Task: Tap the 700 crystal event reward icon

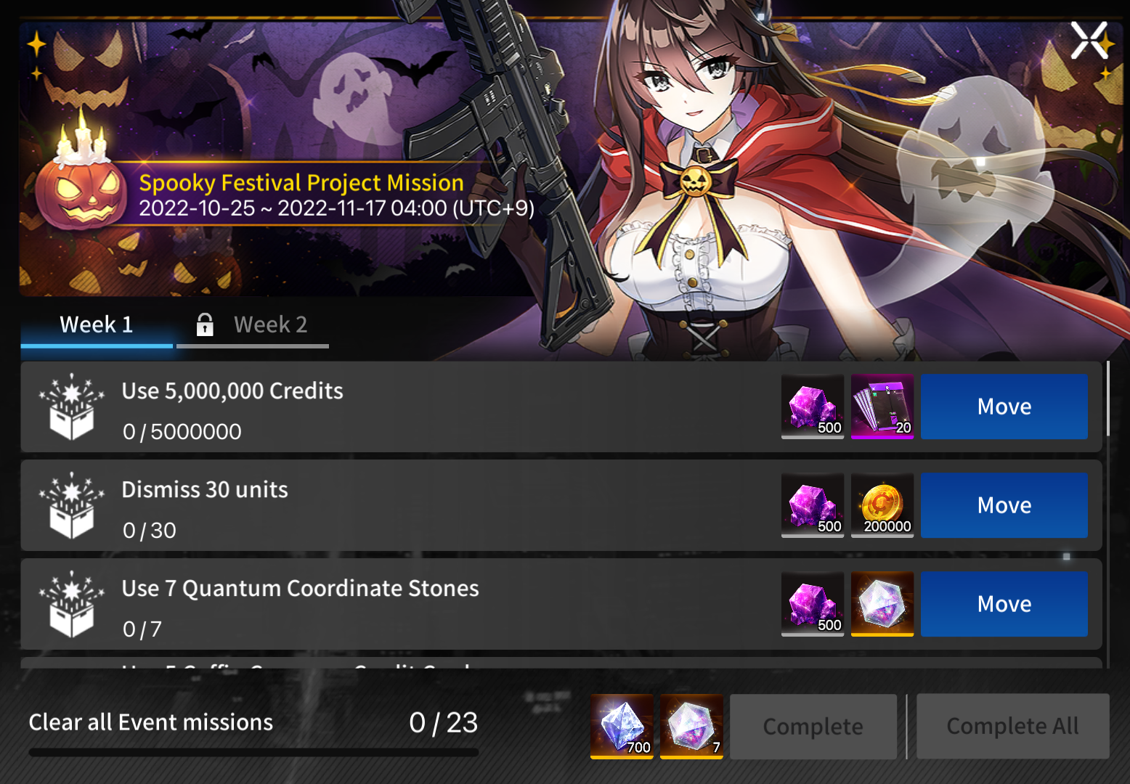Action: coord(622,727)
